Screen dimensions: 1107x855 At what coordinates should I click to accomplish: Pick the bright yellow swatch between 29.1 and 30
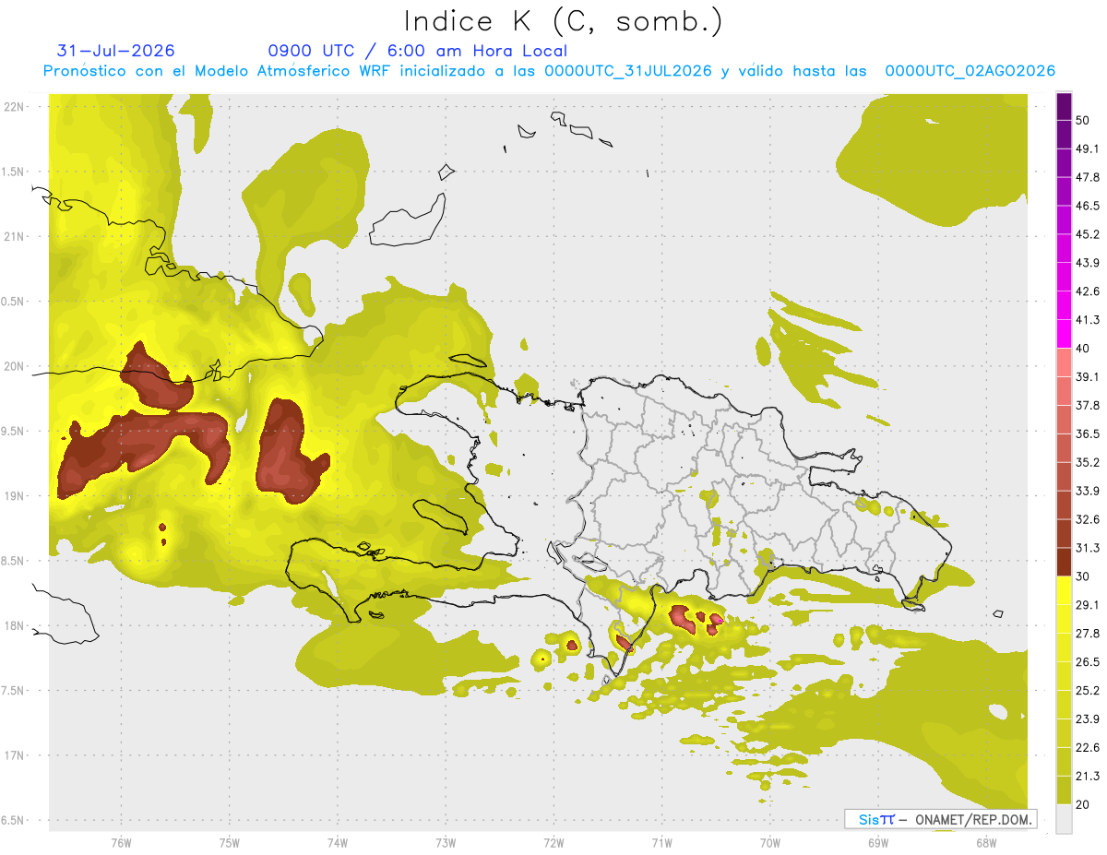1065,591
